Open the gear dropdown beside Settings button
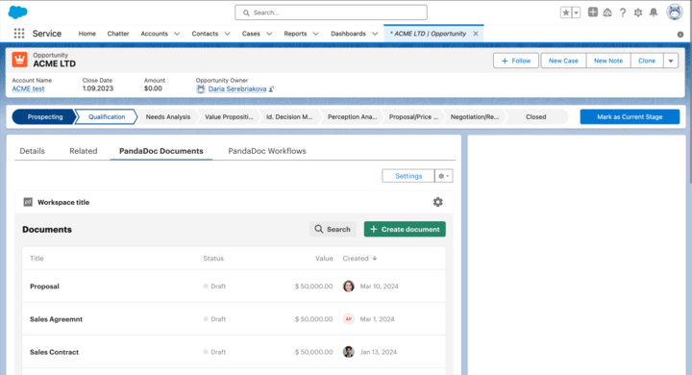692x375 pixels. click(444, 176)
